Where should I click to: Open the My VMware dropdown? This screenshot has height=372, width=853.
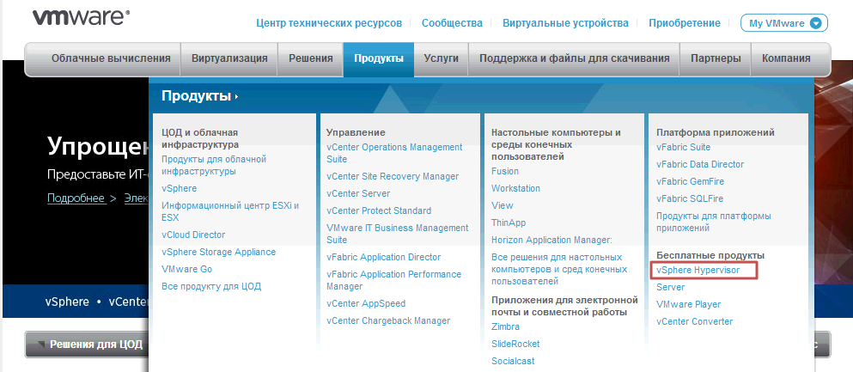784,23
